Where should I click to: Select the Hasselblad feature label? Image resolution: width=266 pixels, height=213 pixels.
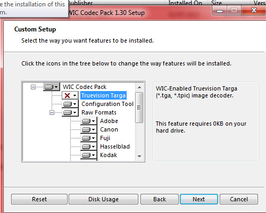(115, 146)
